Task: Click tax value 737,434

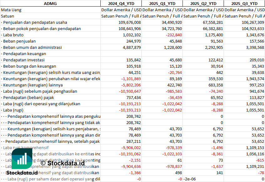Action: pyautogui.click(x=134, y=97)
